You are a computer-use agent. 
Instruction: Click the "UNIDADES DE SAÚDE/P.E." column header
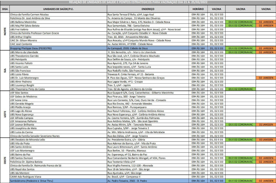coord(58,9)
